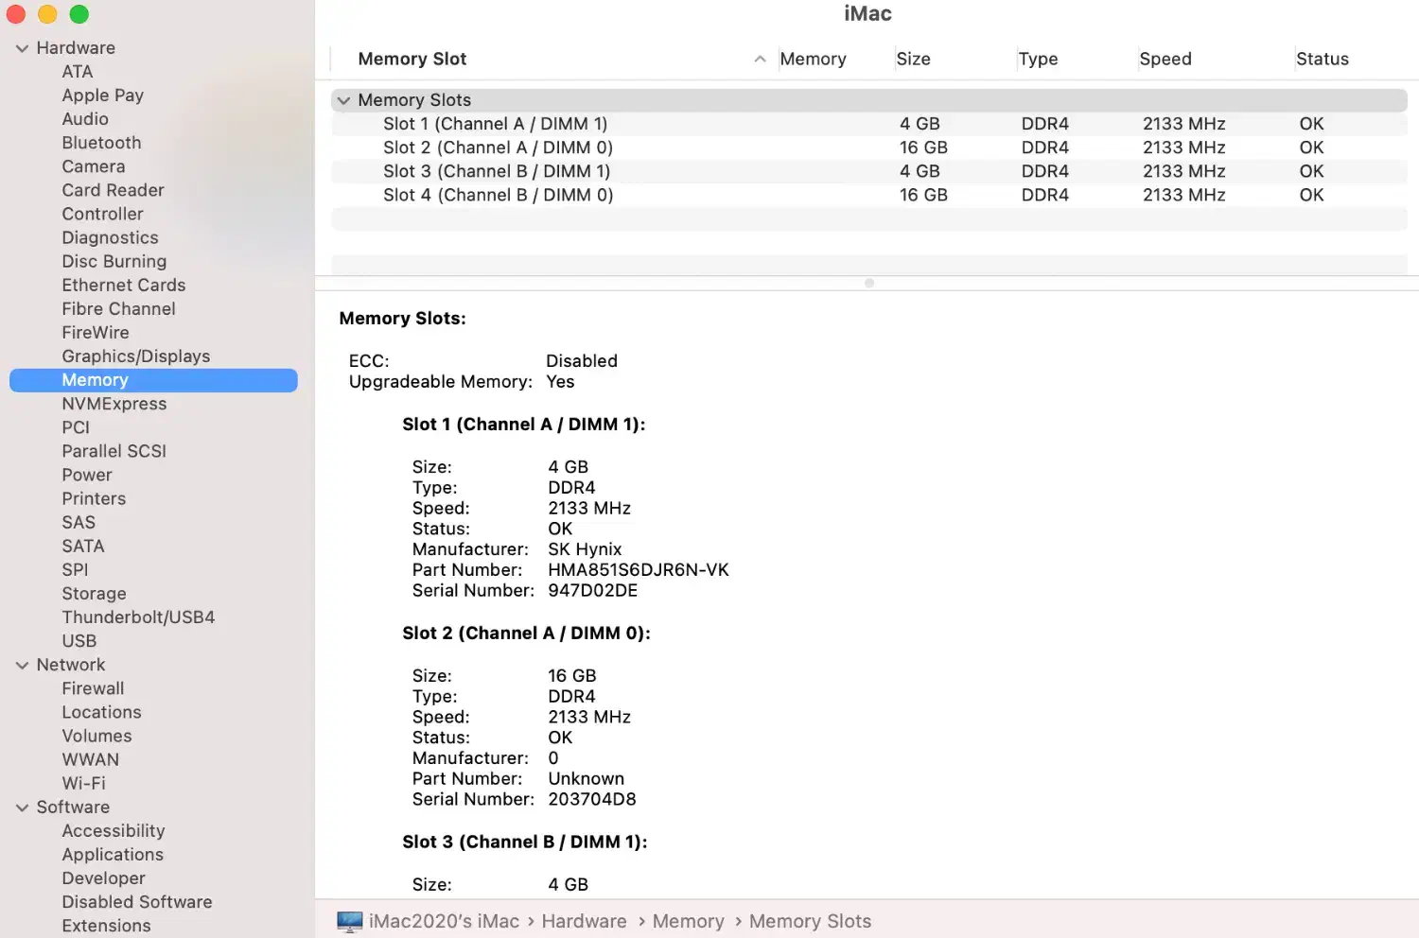Show Storage hardware information
The height and width of the screenshot is (938, 1419).
click(94, 594)
